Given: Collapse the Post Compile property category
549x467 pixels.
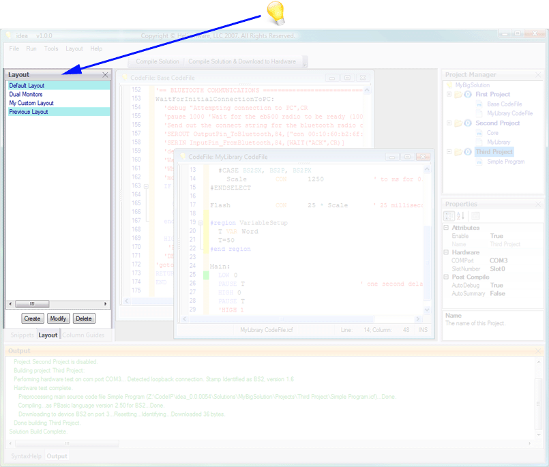Looking at the screenshot, I should tap(446, 277).
